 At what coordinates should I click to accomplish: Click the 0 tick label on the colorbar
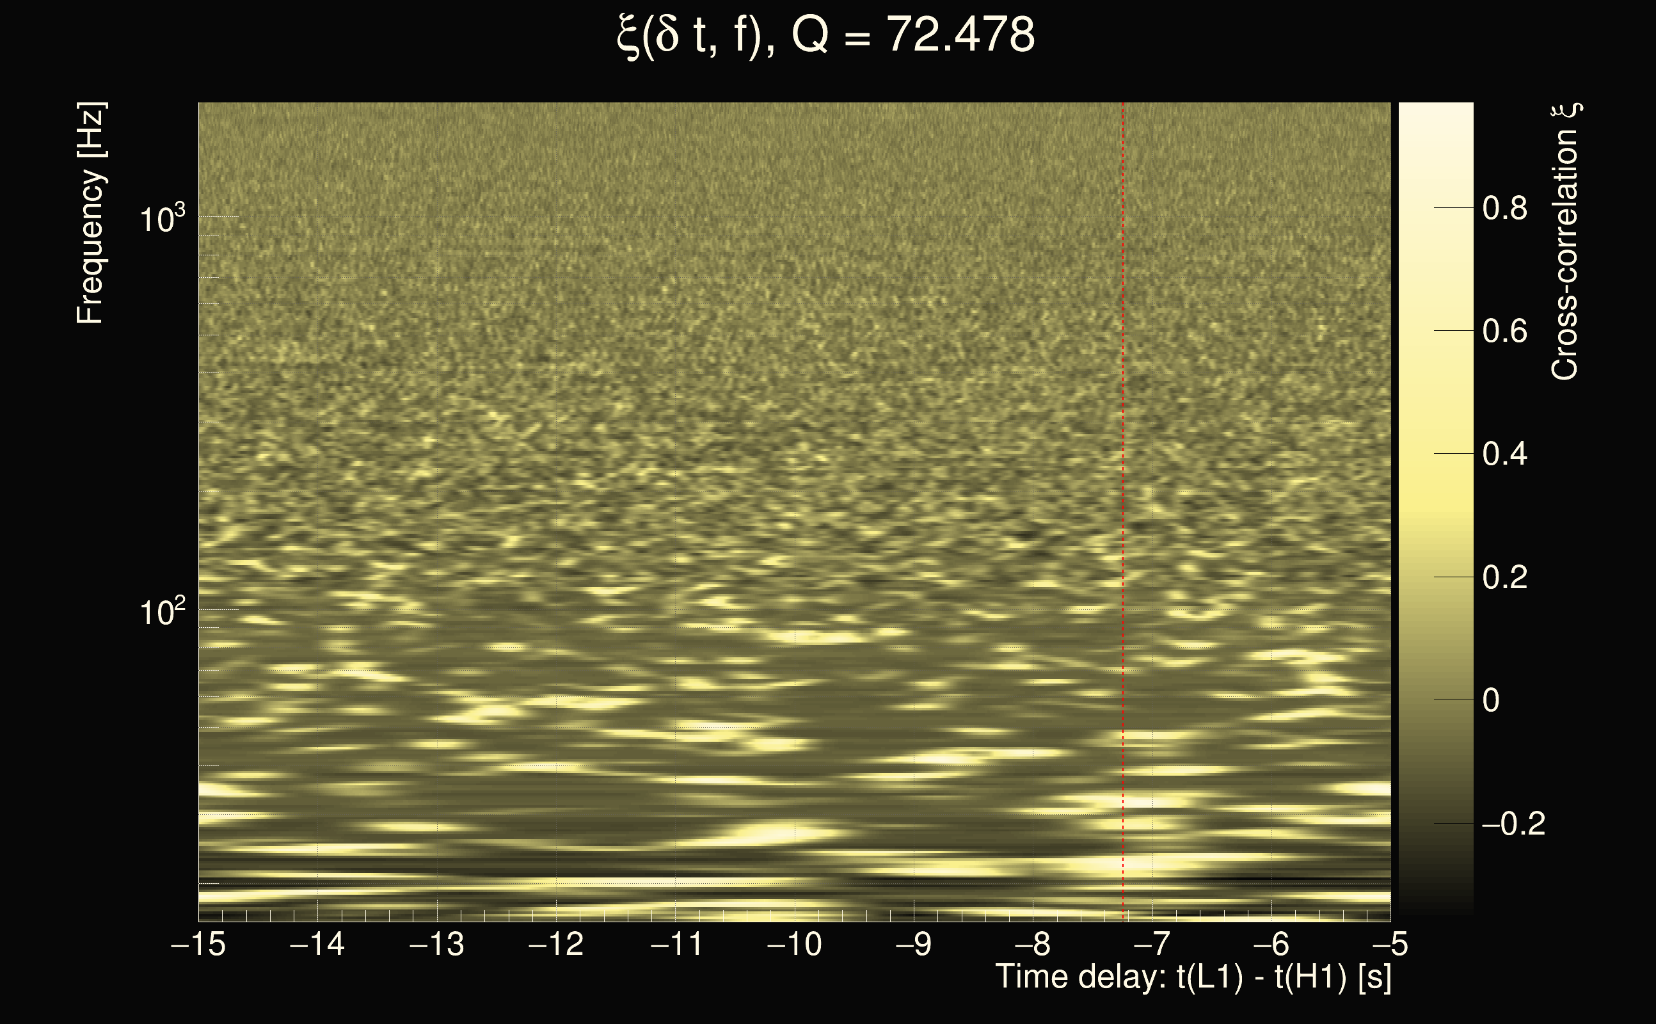pos(1491,700)
